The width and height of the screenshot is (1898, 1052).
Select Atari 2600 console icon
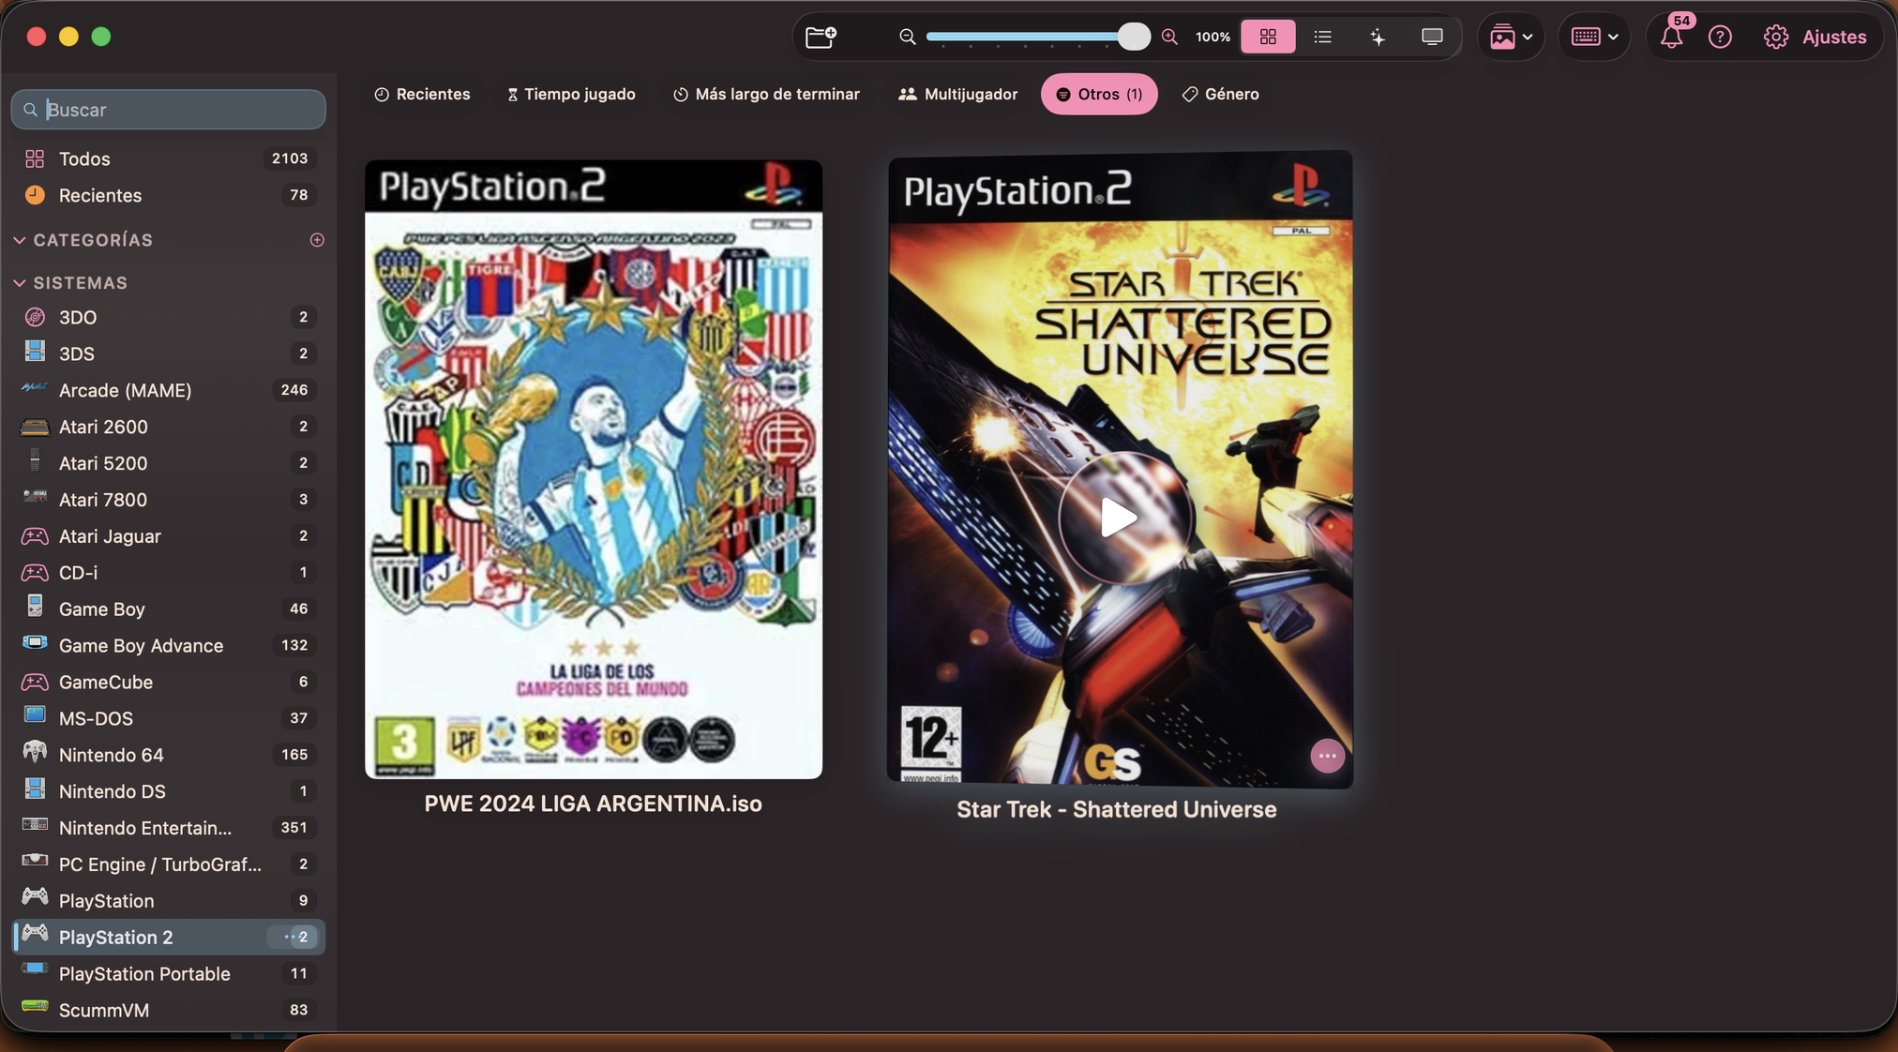click(35, 427)
